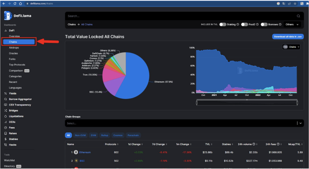
Task: Sort table by TVL column
Action: click(x=209, y=144)
